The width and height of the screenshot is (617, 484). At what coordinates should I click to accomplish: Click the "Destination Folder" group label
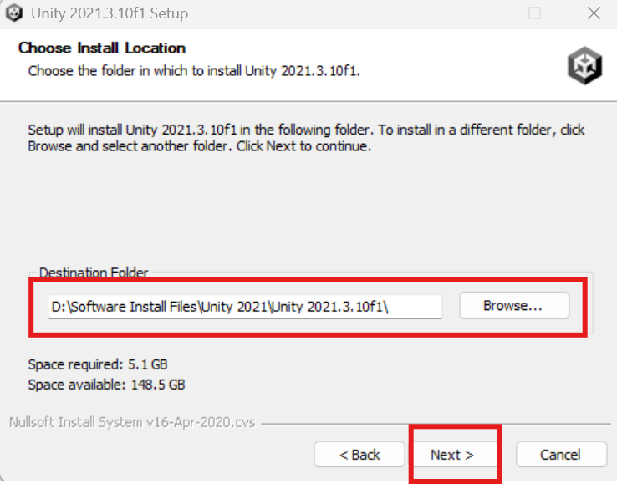point(94,272)
